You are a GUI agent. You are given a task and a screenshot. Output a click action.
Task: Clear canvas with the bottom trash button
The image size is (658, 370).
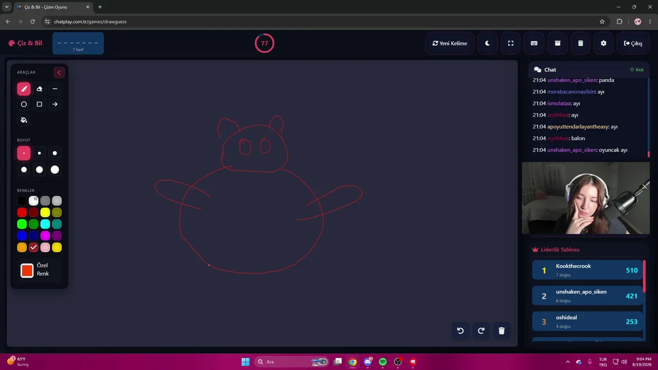tap(502, 331)
